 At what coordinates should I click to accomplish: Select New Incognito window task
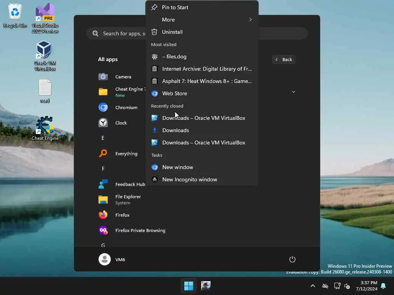point(202,179)
